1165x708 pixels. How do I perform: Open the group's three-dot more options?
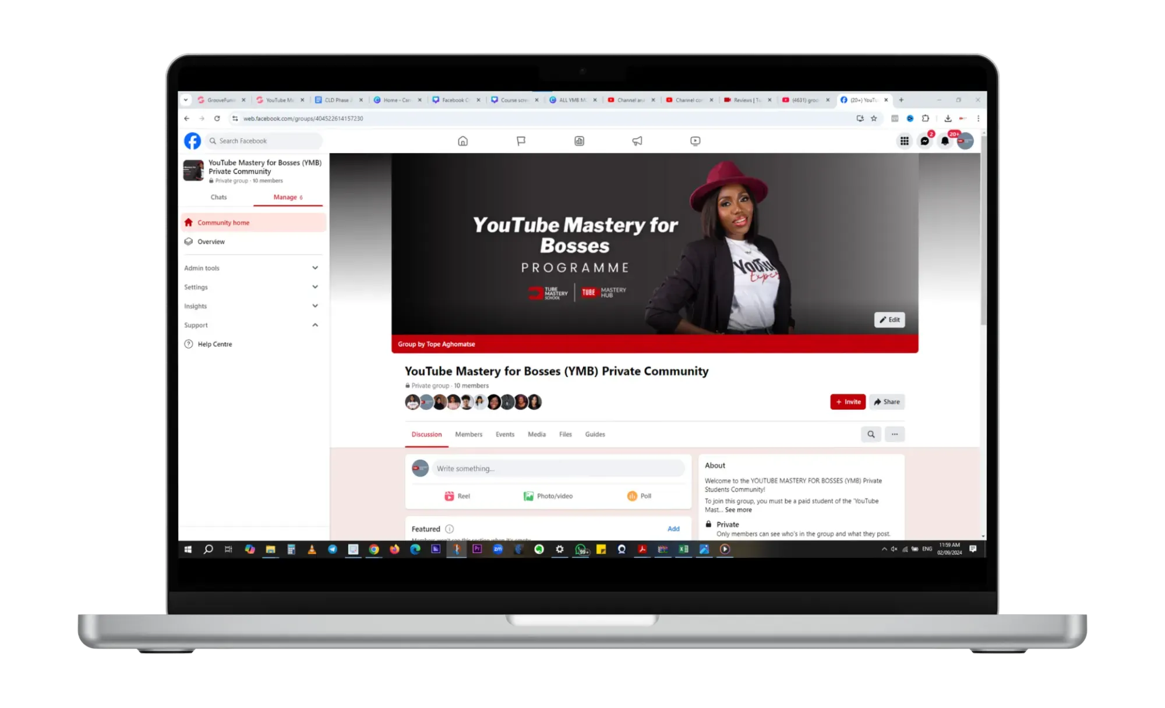tap(894, 434)
